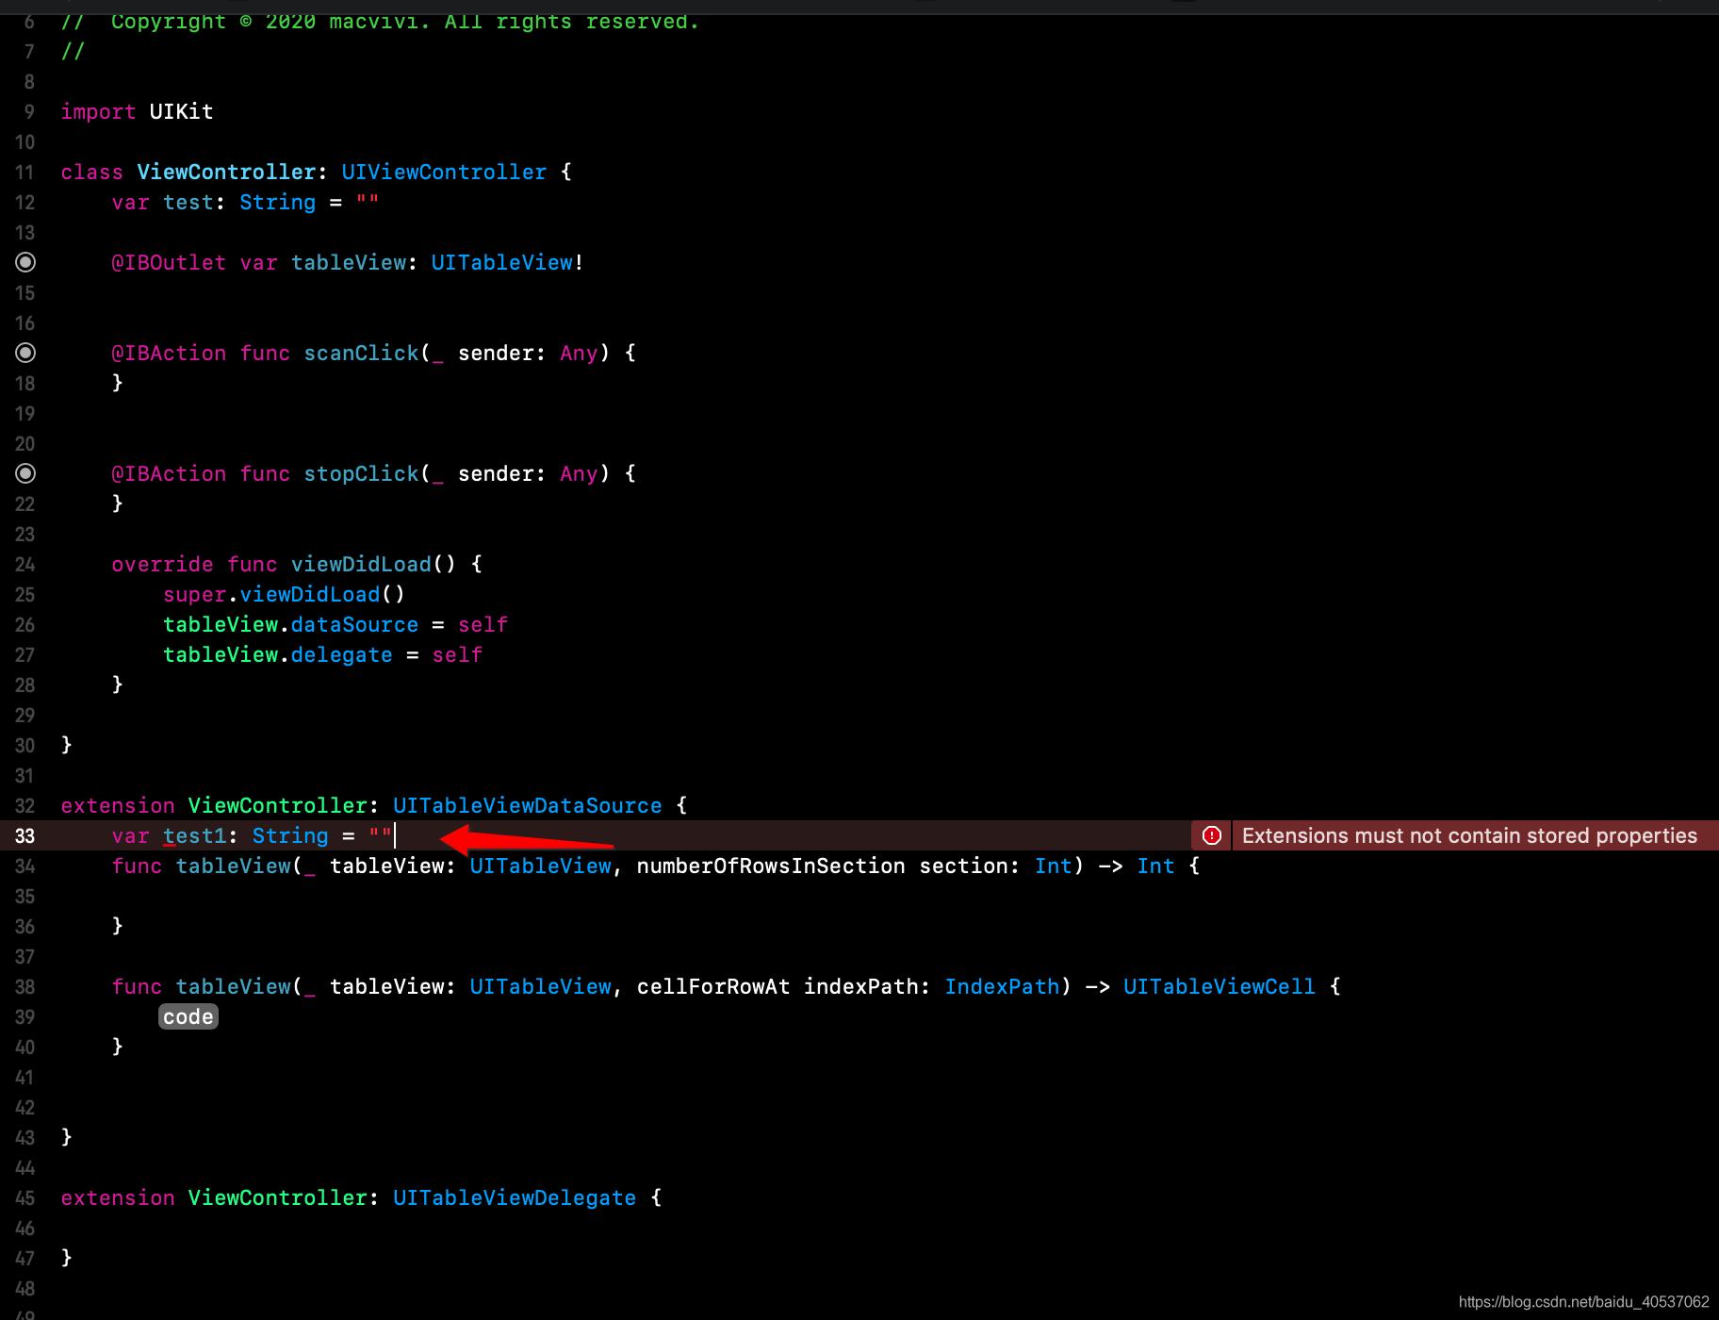Click the 'Copyright © 2020 macvivi' comment
Image resolution: width=1719 pixels, height=1320 pixels.
(x=381, y=21)
